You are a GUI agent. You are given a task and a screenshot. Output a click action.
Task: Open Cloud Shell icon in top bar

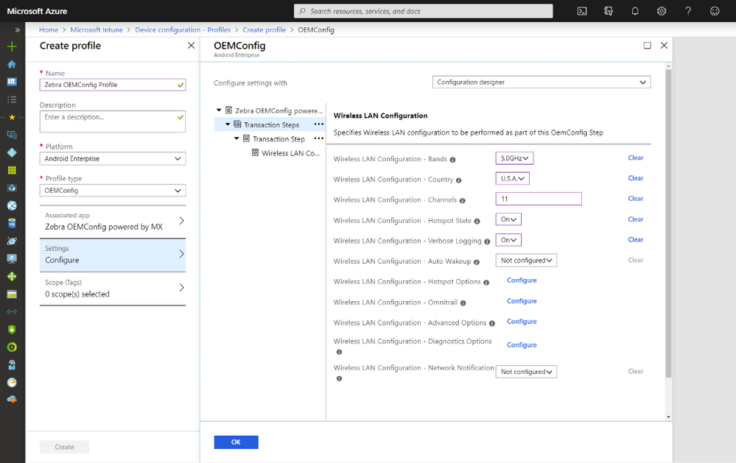(582, 11)
